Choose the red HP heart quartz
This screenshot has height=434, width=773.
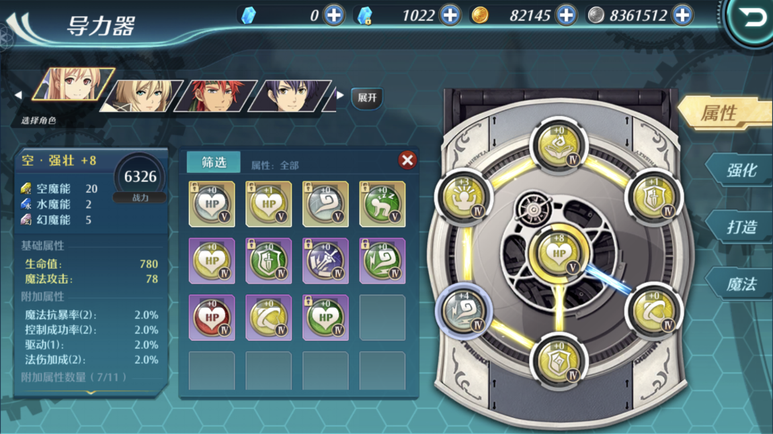(212, 318)
